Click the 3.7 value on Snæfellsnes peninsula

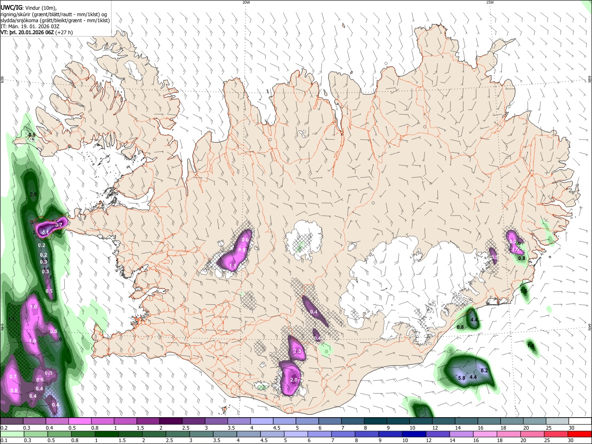(x=59, y=225)
